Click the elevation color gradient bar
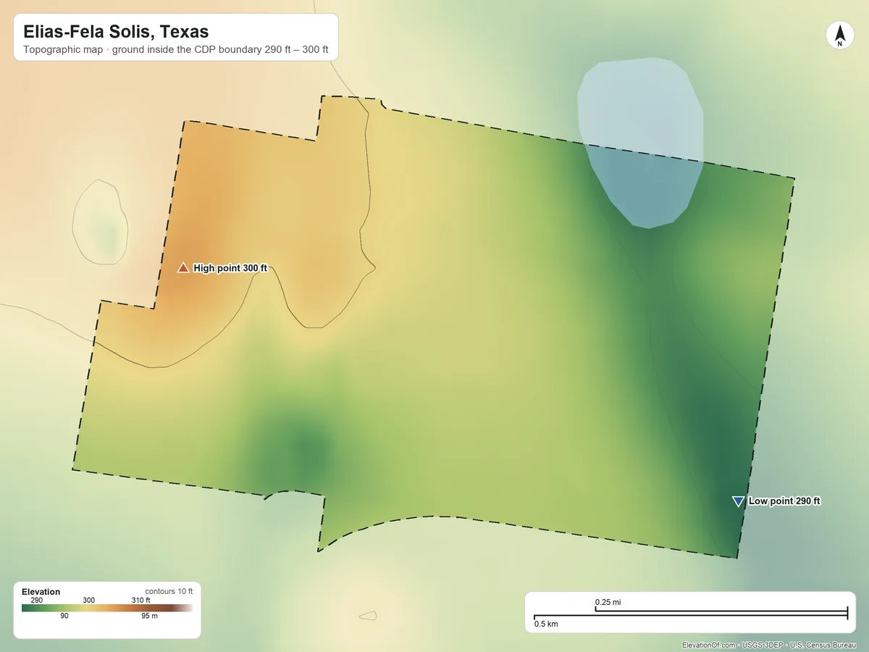The image size is (869, 652). (107, 608)
